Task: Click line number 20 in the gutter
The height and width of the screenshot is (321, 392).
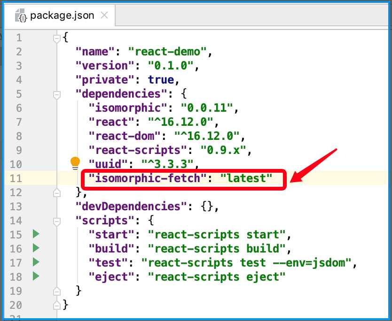Action: 16,305
